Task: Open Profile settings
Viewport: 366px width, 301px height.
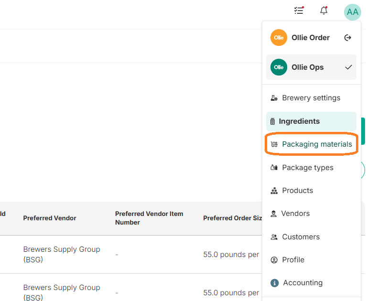Action: pyautogui.click(x=312, y=260)
